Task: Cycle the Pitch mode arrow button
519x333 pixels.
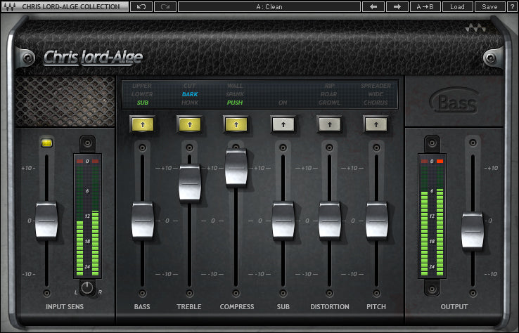Action: [x=376, y=124]
